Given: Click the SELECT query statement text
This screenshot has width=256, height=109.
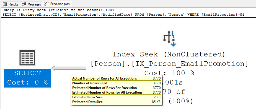Looking at the screenshot, I should (x=123, y=15).
